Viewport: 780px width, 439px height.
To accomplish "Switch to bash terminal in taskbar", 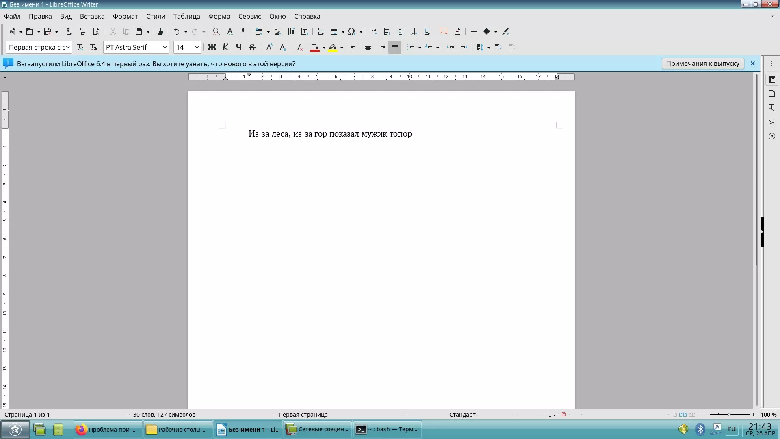I will (387, 429).
